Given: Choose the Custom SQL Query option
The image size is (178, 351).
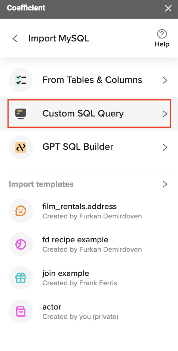Looking at the screenshot, I should tap(89, 114).
